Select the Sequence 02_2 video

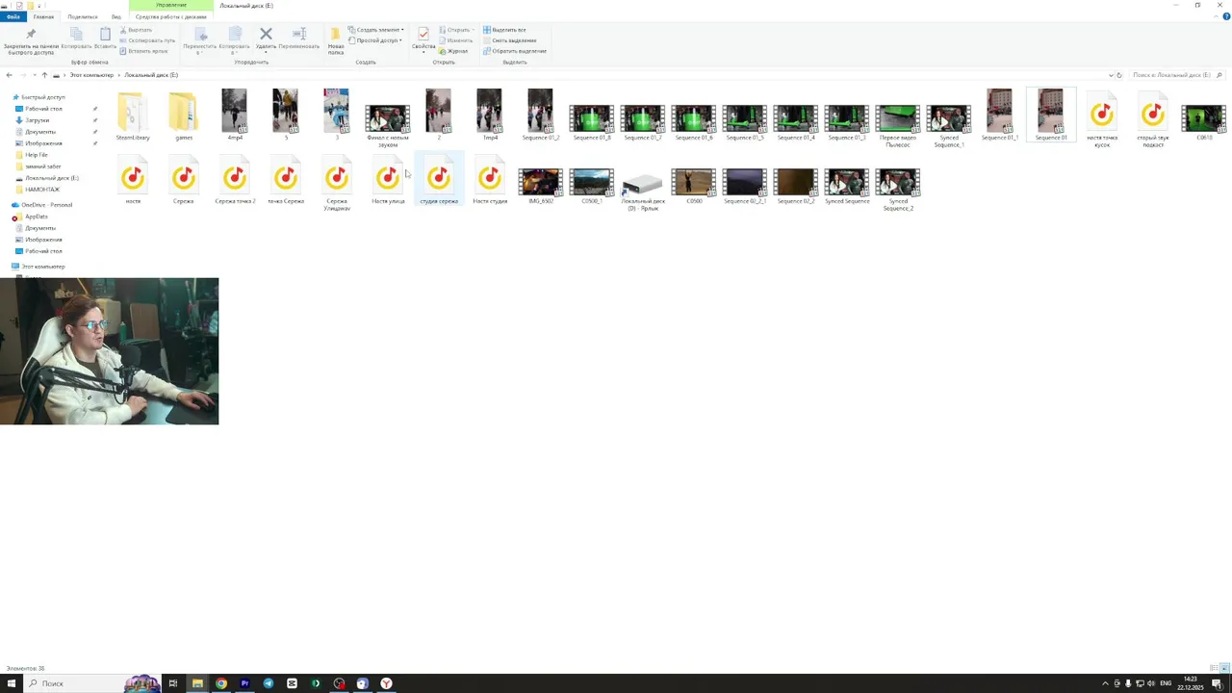[x=795, y=186]
